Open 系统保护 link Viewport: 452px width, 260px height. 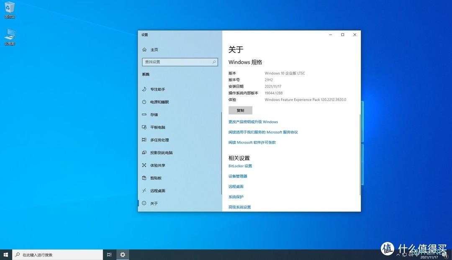pos(236,197)
